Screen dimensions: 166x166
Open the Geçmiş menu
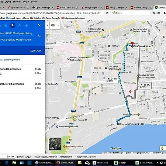pyautogui.click(x=8, y=1)
